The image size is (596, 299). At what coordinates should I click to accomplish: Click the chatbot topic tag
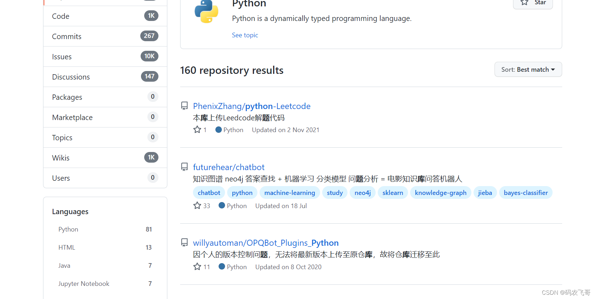click(x=209, y=192)
